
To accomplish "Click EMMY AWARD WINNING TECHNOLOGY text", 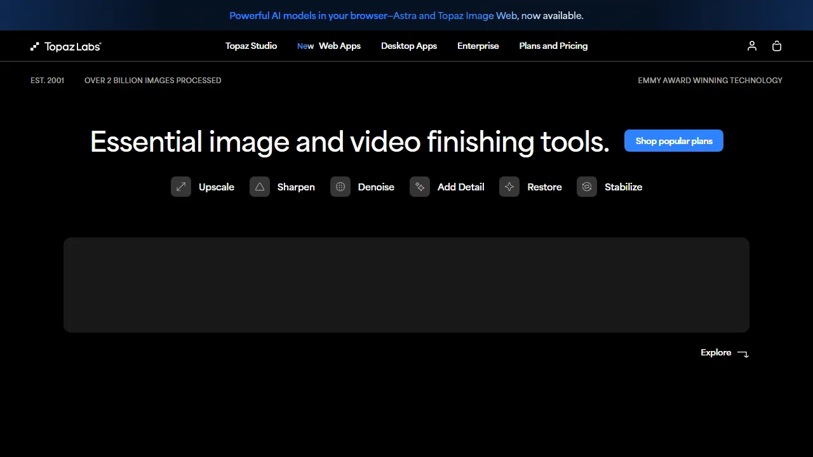I will click(710, 80).
